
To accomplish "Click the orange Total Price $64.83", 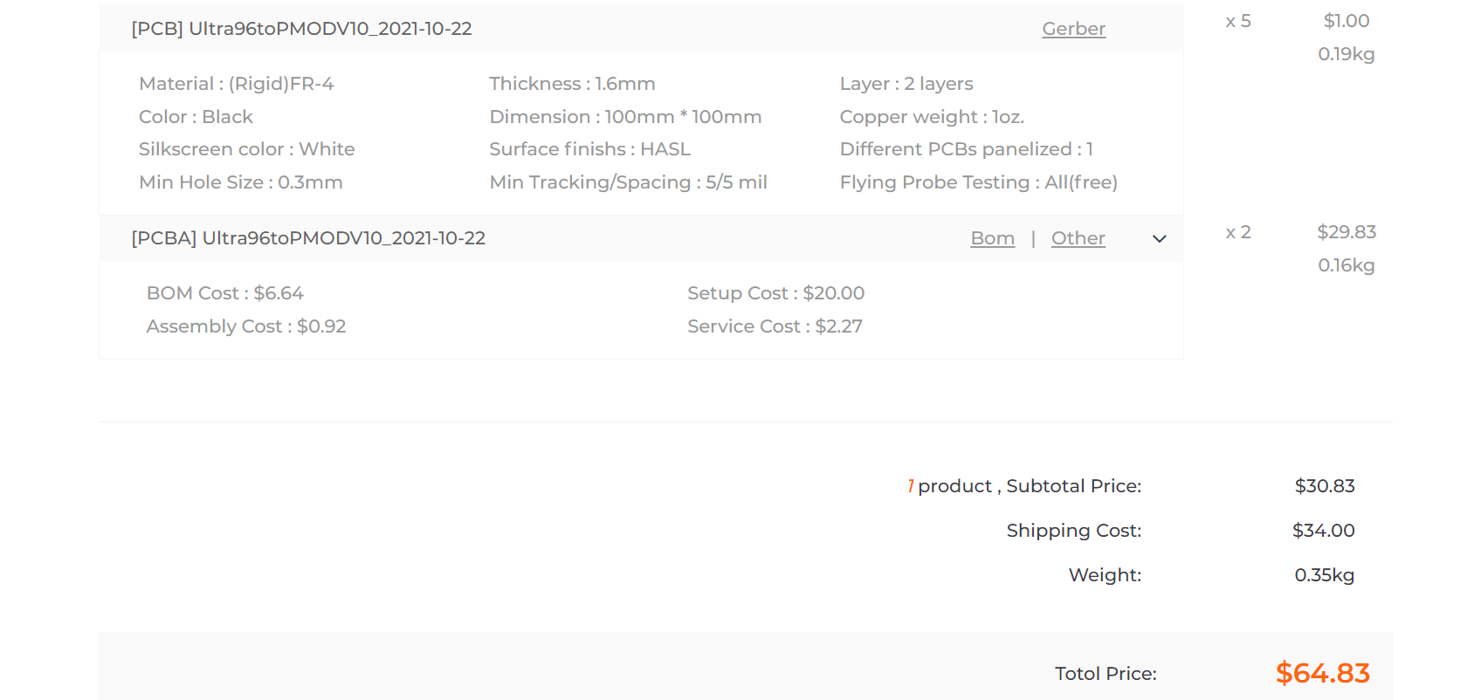I will coord(1322,673).
